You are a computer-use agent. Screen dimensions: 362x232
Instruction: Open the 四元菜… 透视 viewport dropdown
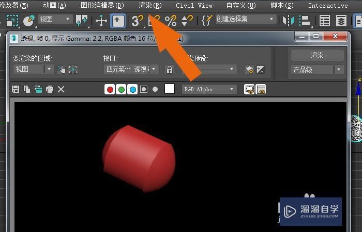tap(131, 69)
